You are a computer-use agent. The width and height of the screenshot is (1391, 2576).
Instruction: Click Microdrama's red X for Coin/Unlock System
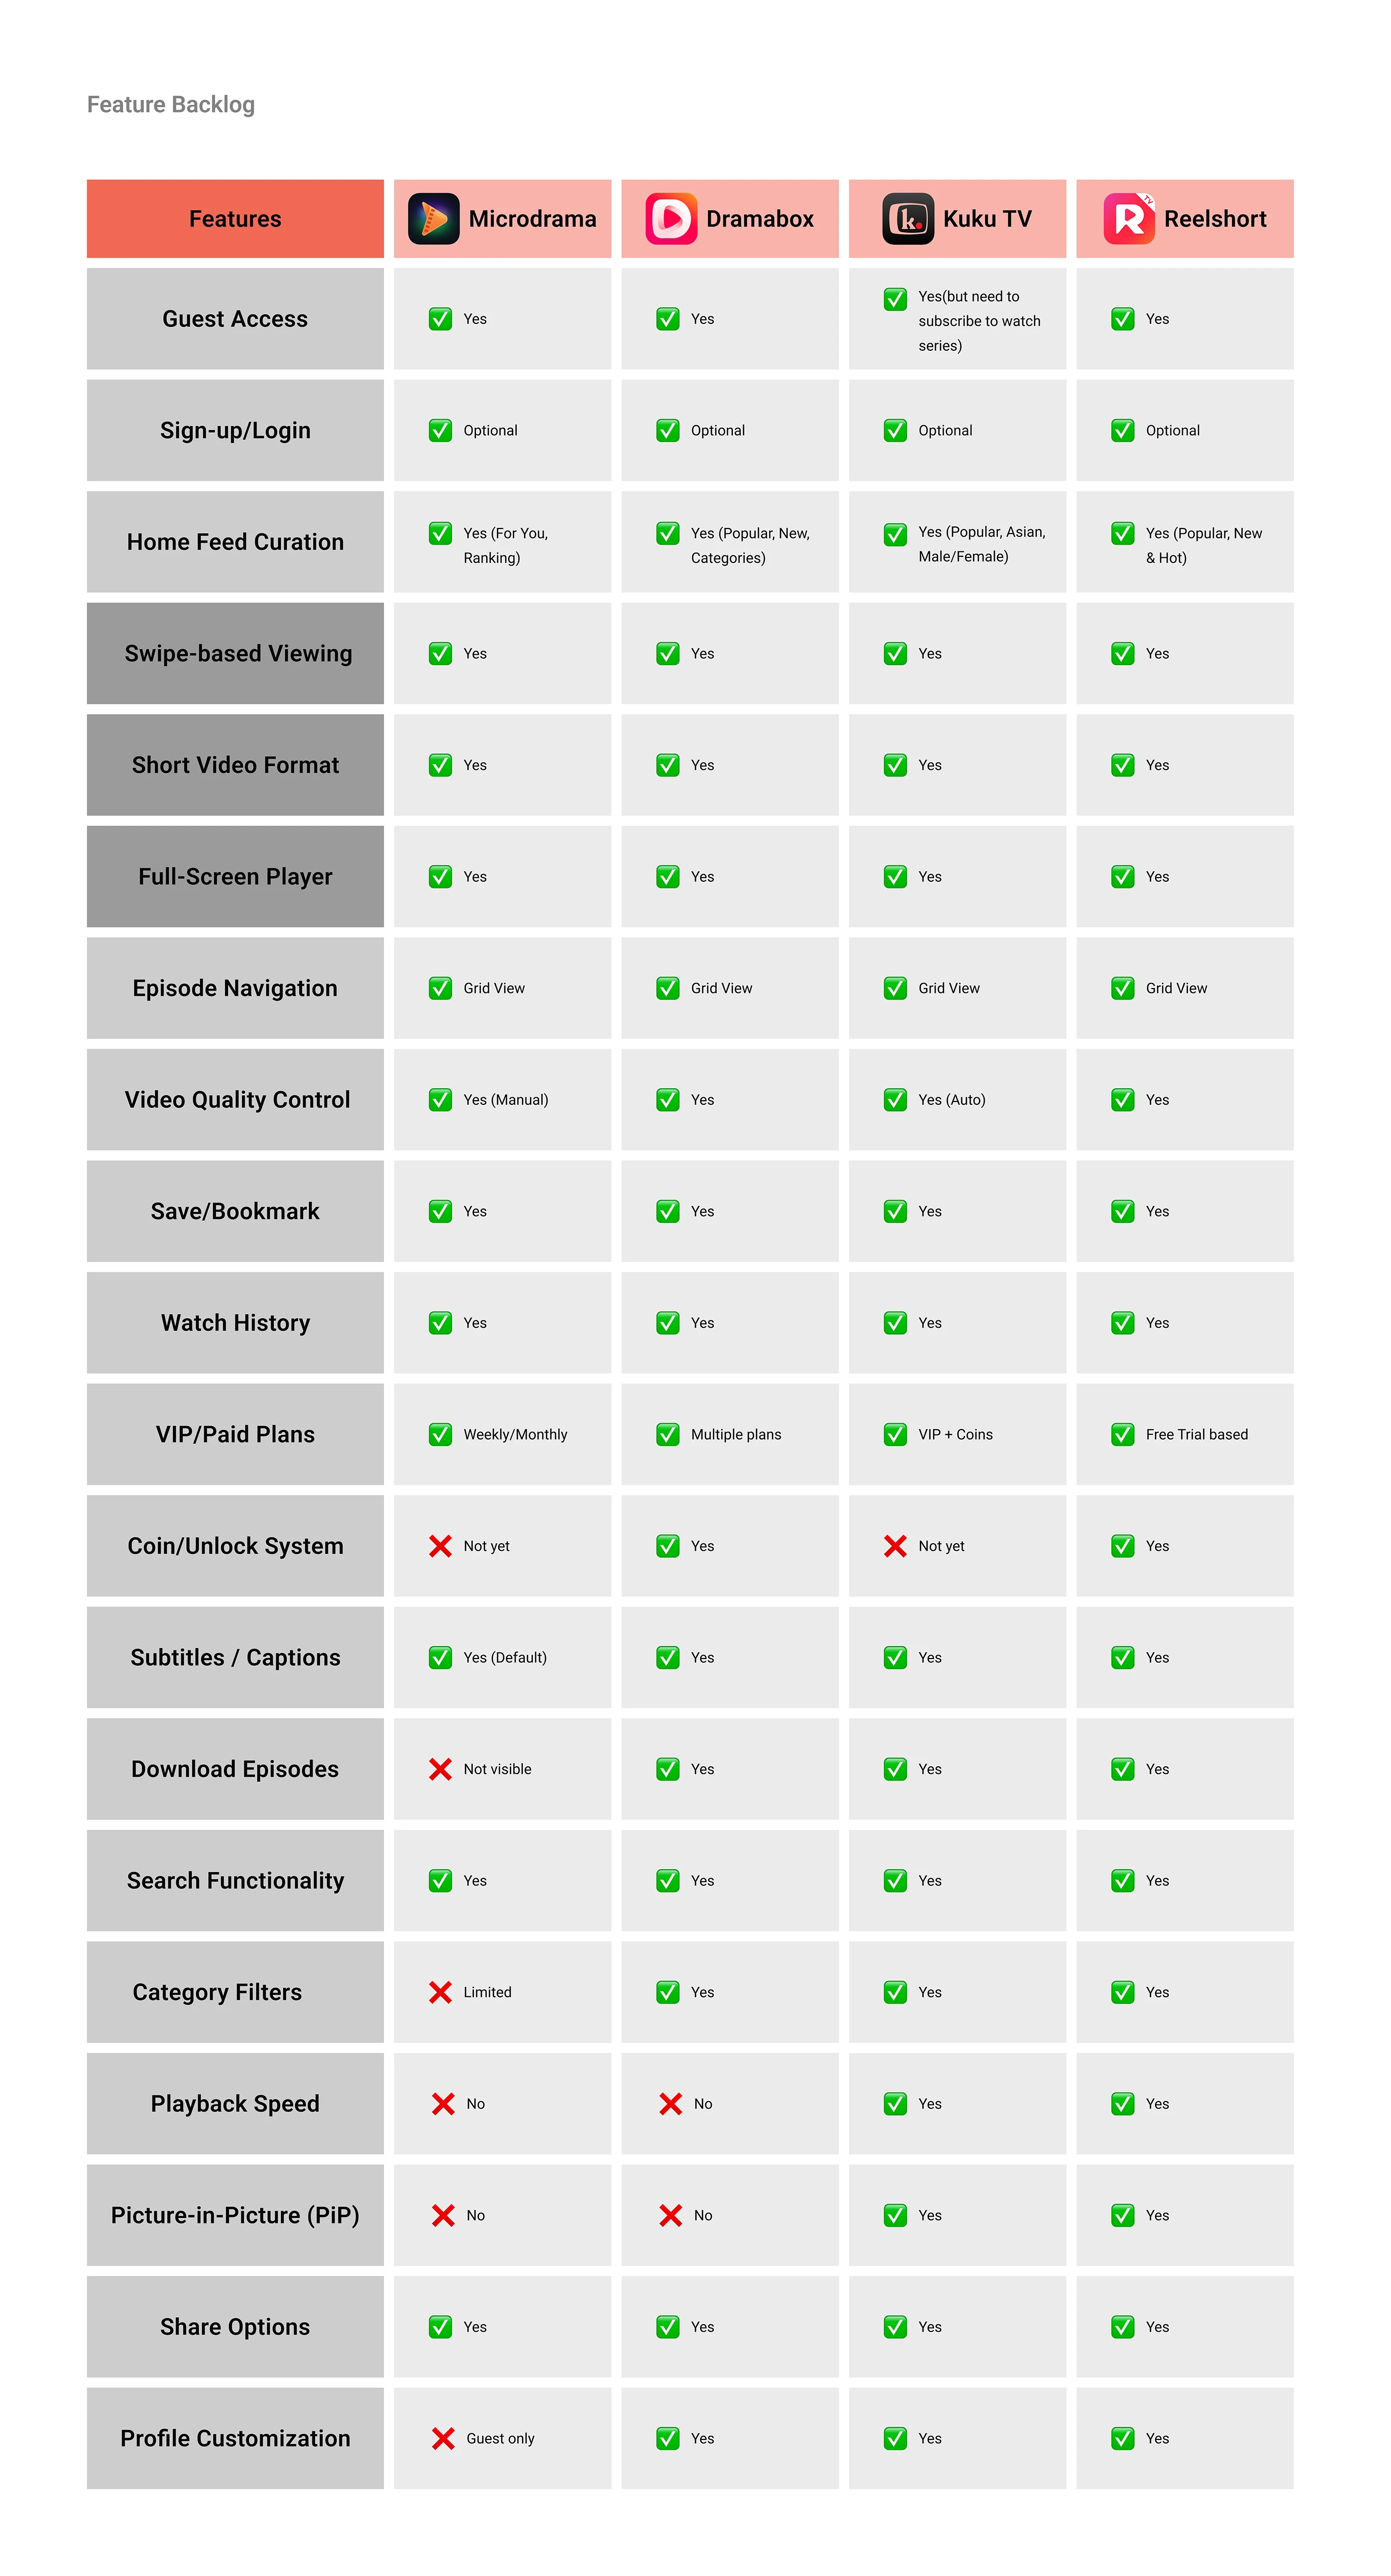(x=440, y=1546)
